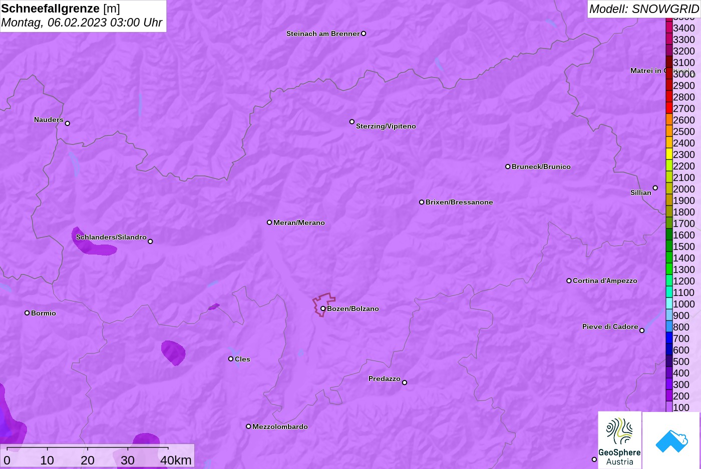Click the 100 m light purple legend swatch
701x469 pixels.
click(669, 406)
